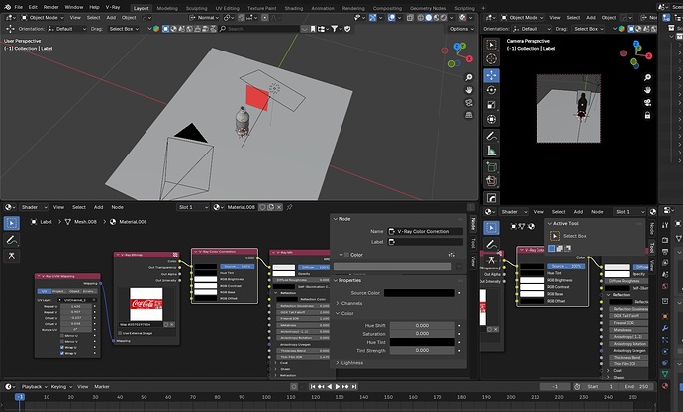Screen dimensions: 683x412
Task: Open Playback menu in timeline
Action: pyautogui.click(x=34, y=386)
